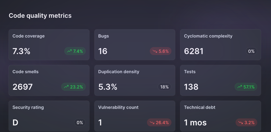Click the Duplication density 5.3% value

[x=108, y=87]
